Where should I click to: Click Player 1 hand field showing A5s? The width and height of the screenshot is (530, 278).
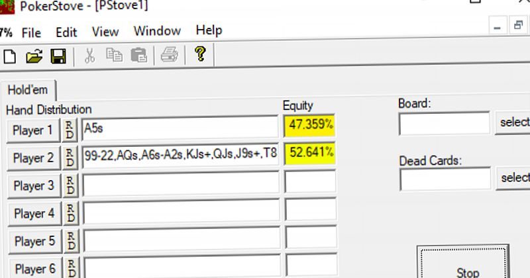pos(180,128)
